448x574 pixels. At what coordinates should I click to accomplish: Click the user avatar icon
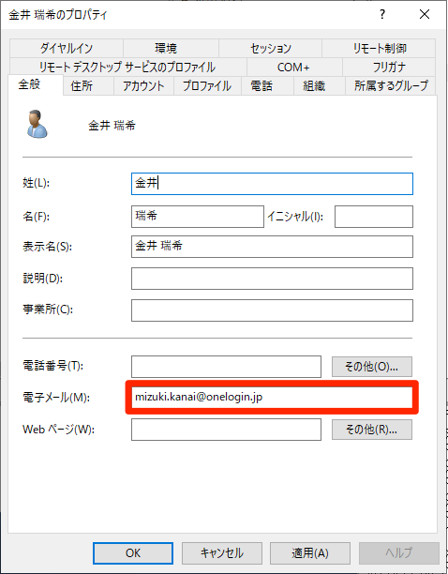(x=37, y=124)
